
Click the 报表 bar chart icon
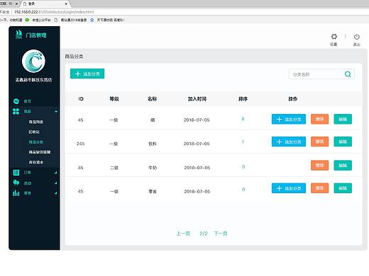click(16, 193)
